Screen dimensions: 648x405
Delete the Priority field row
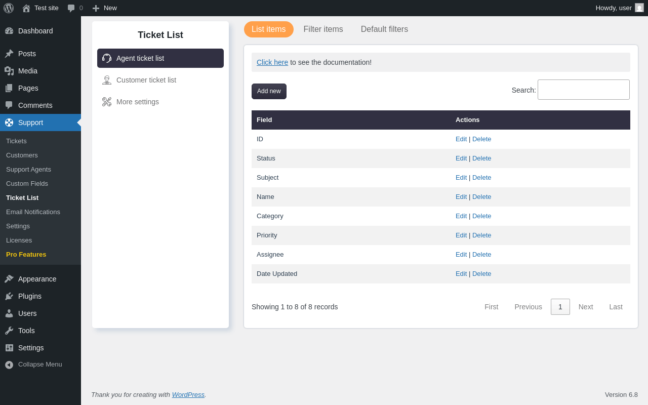click(481, 235)
